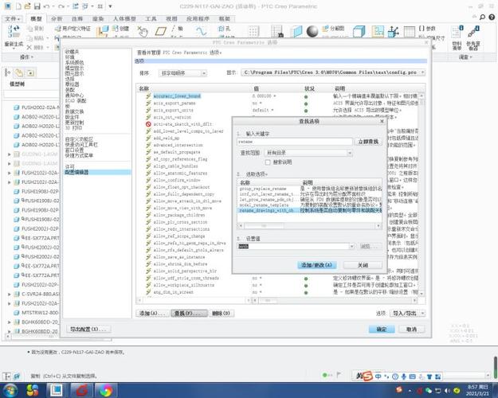Click the 参数 parameters icon

[427, 29]
